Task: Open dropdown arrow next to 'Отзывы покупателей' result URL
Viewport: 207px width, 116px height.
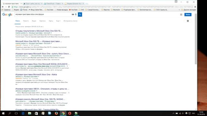Action: click(51, 33)
